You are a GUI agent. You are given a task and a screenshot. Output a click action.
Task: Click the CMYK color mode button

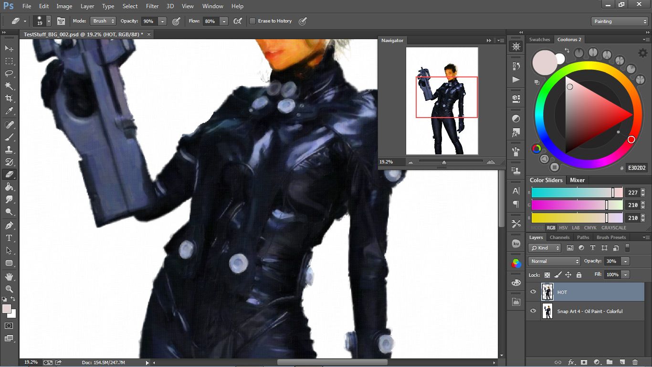[590, 228]
